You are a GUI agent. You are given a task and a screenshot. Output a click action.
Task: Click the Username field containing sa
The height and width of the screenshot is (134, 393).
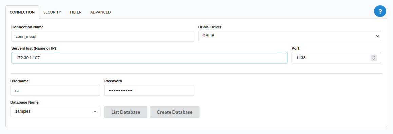55,90
